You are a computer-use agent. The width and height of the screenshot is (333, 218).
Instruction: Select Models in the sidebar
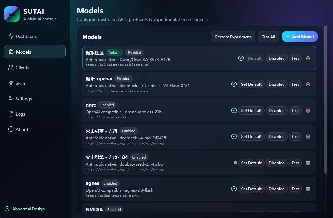point(35,52)
